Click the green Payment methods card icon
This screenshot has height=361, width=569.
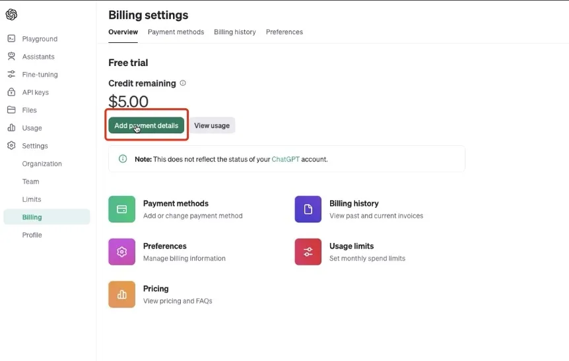[x=121, y=209]
